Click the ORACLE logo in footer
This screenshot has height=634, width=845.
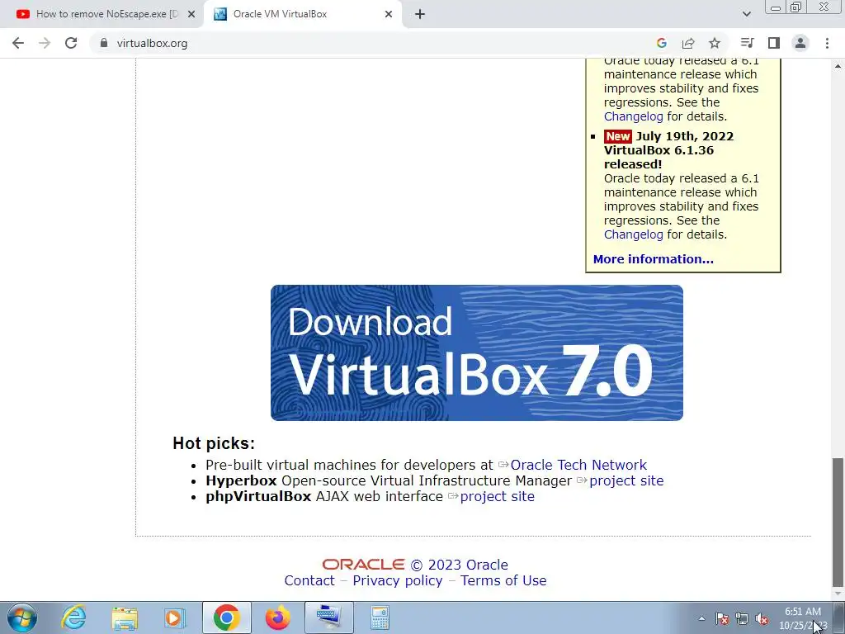click(363, 565)
